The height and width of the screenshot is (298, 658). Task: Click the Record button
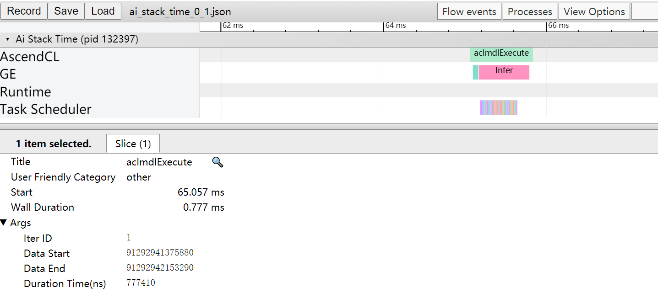tap(24, 11)
